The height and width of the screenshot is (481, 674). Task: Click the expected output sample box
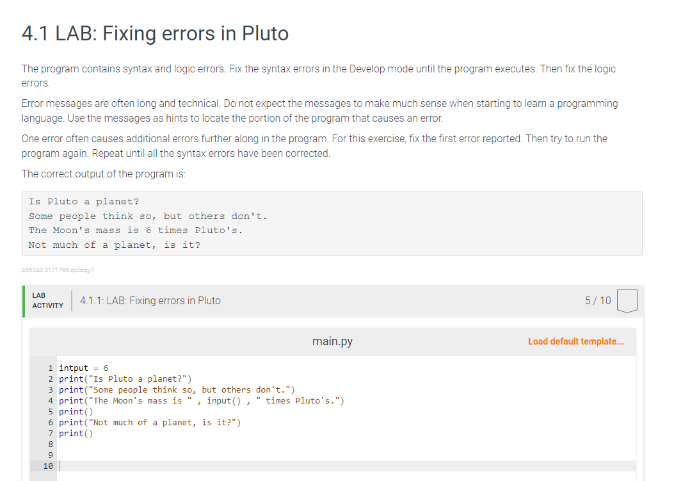pos(332,224)
